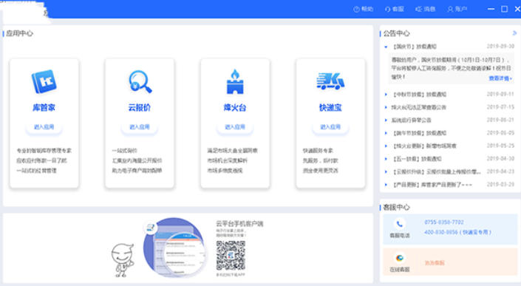Image resolution: width=521 pixels, height=286 pixels.
Task: Click the 产品更新 库管家 announcement title
Action: pos(432,185)
